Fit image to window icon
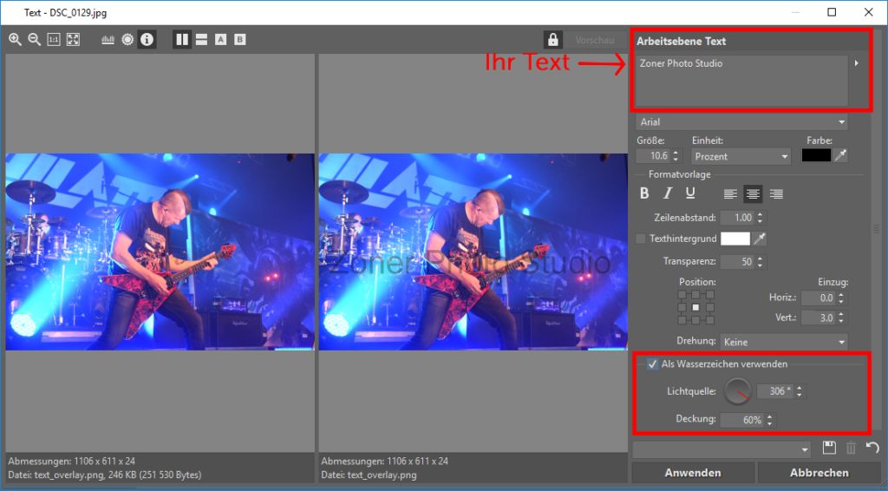The width and height of the screenshot is (888, 491). (x=73, y=40)
